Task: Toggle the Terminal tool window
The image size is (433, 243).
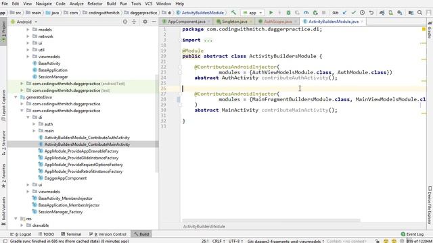Action: (x=71, y=234)
